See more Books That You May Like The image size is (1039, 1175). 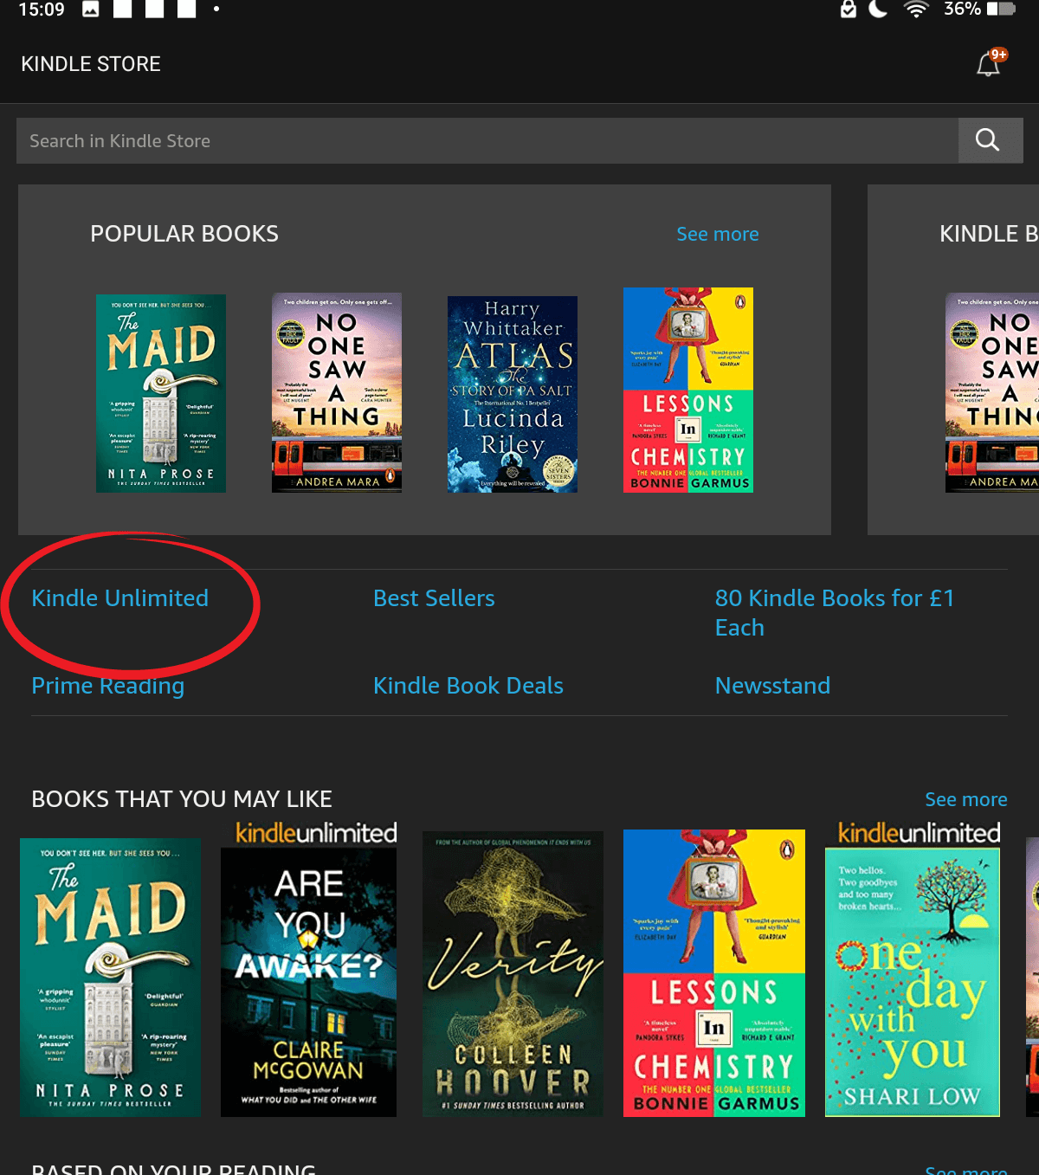click(966, 799)
